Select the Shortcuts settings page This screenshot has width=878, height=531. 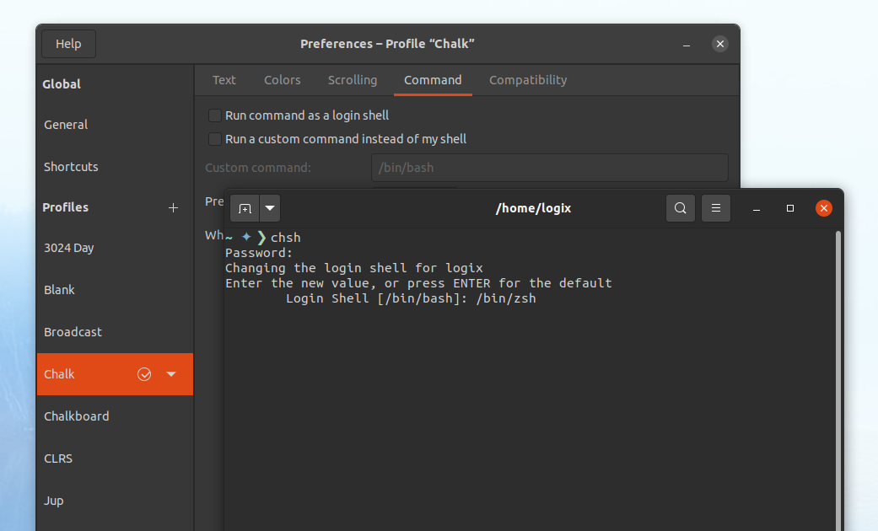(x=71, y=167)
